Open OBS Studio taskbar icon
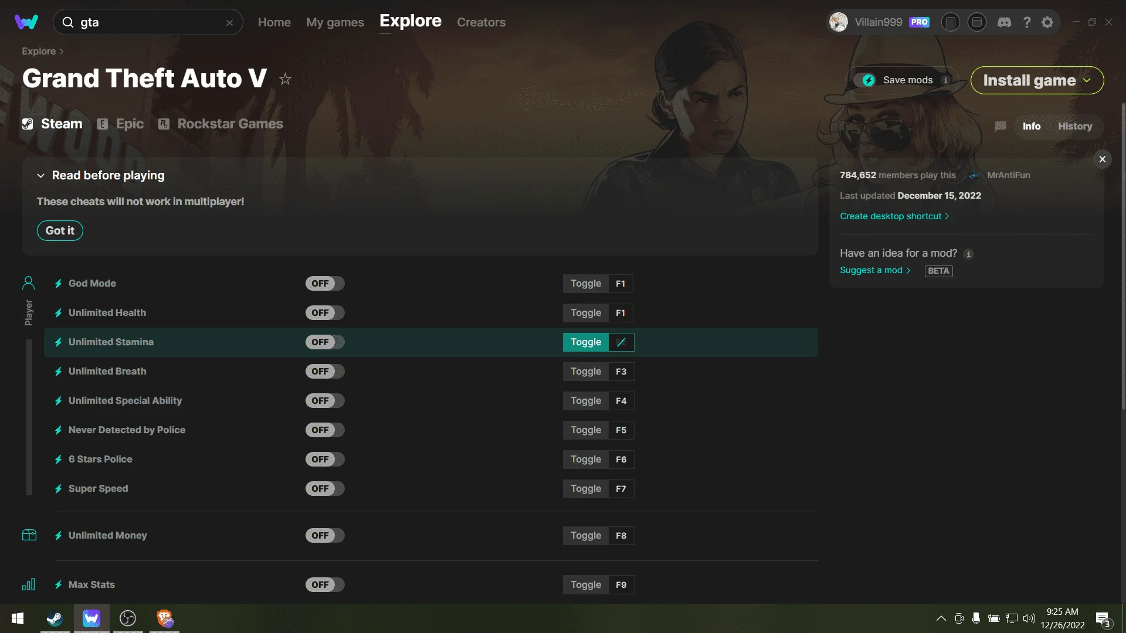Viewport: 1126px width, 633px height. [128, 618]
